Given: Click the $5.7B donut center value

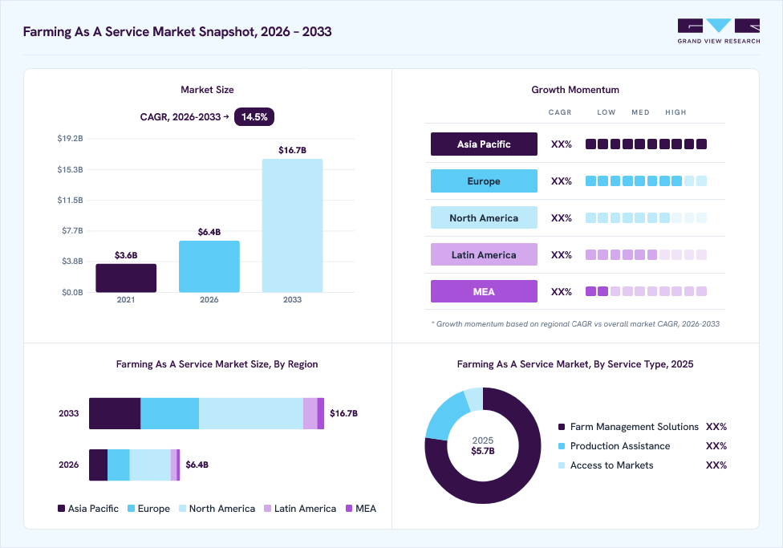Looking at the screenshot, I should 483,451.
